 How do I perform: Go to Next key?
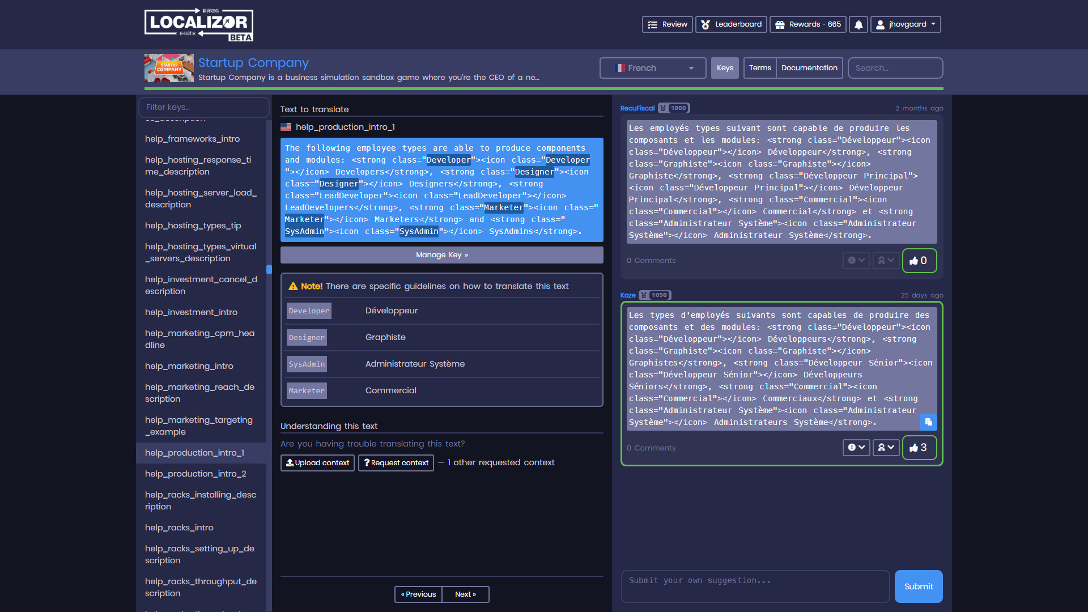[465, 594]
